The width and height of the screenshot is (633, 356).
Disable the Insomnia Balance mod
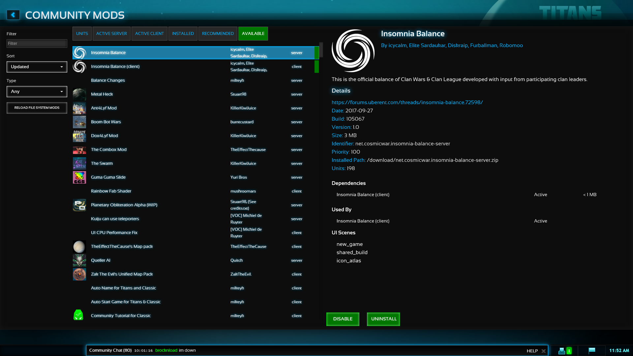tap(343, 319)
